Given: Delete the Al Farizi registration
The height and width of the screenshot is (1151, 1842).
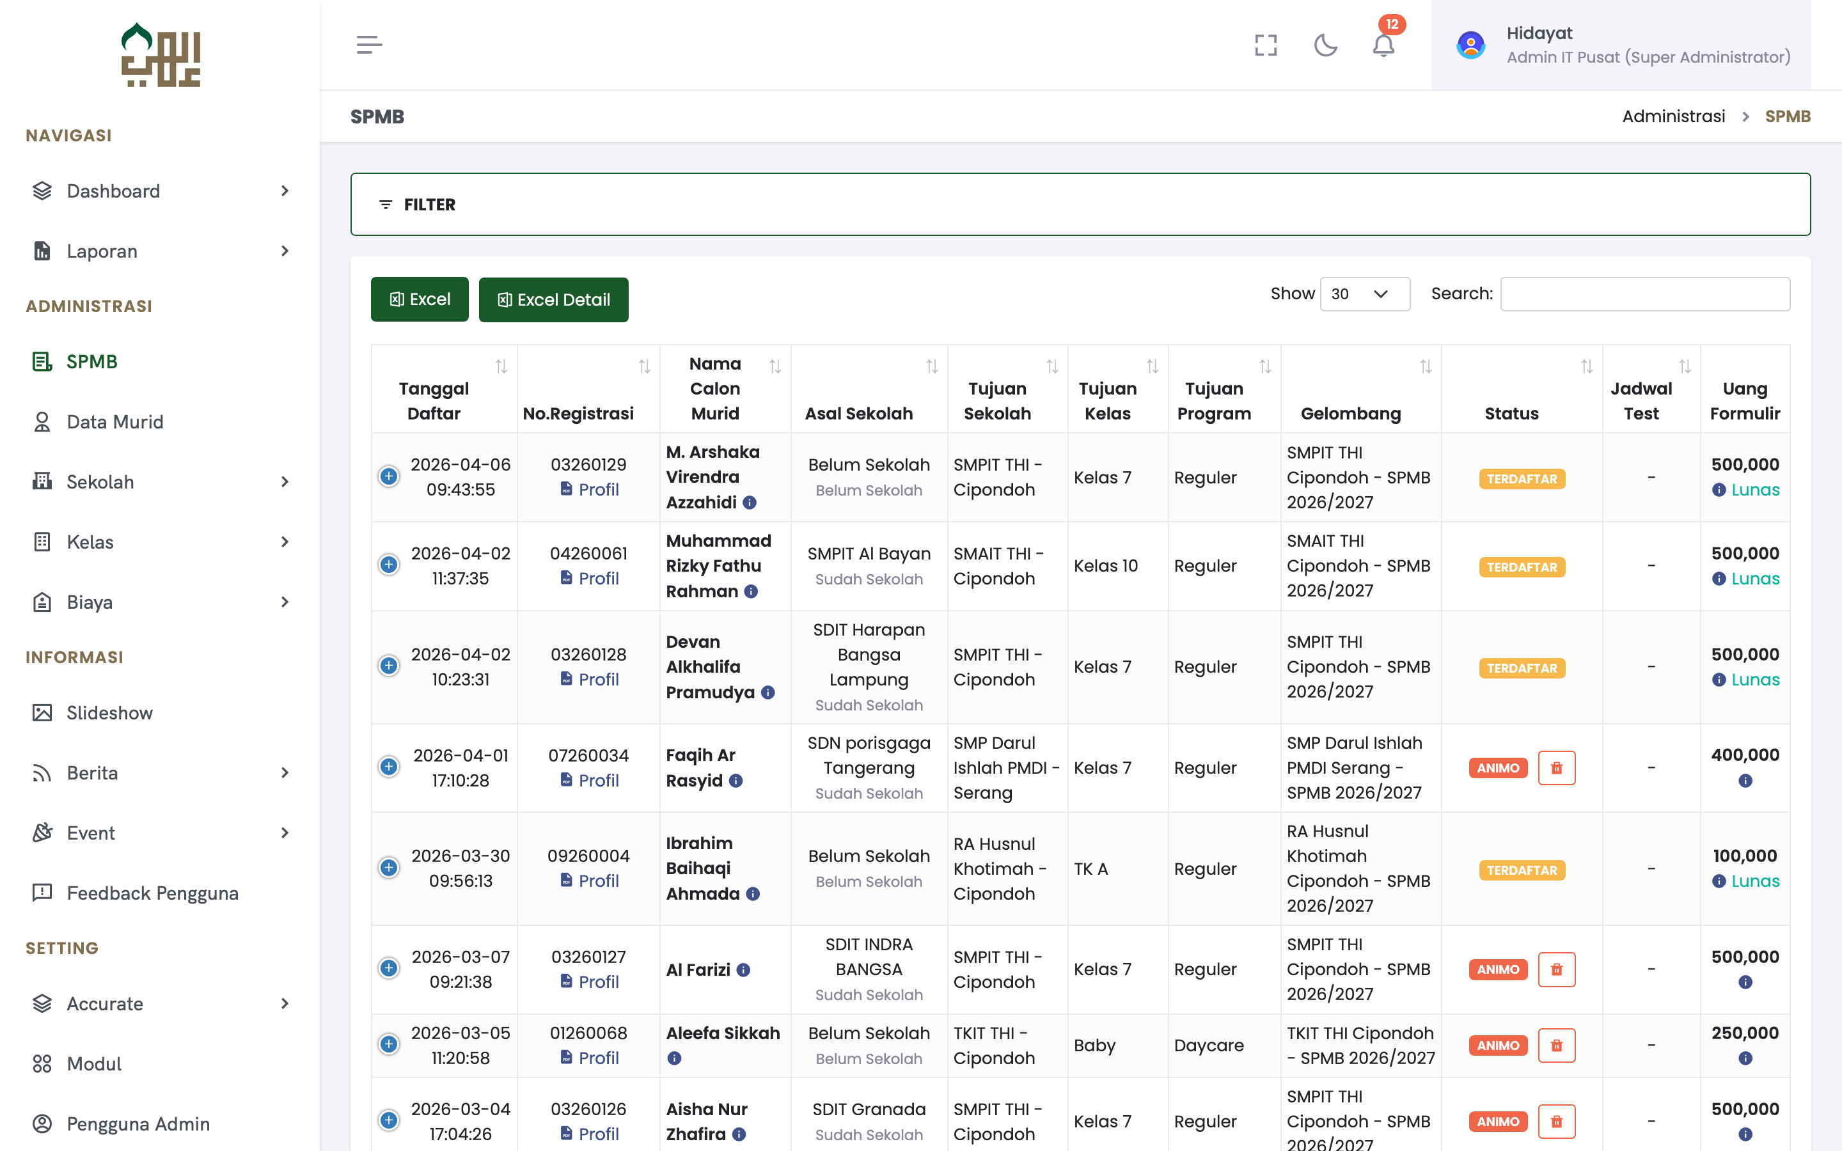Looking at the screenshot, I should (x=1557, y=970).
